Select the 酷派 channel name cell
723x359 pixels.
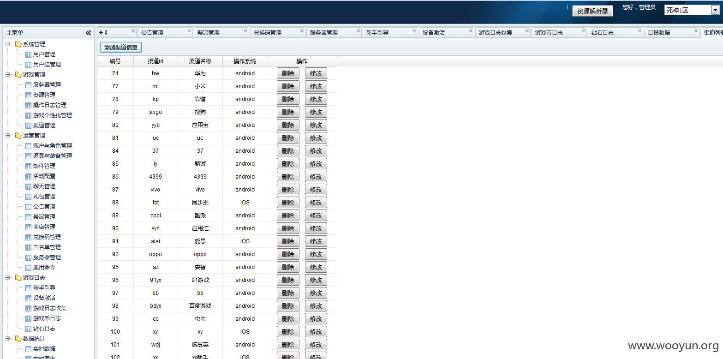pyautogui.click(x=200, y=215)
